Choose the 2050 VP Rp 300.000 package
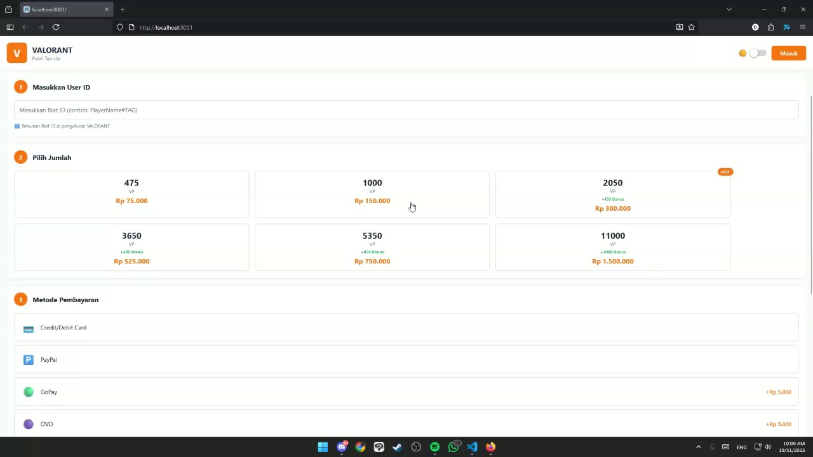This screenshot has height=457, width=813. pos(613,194)
